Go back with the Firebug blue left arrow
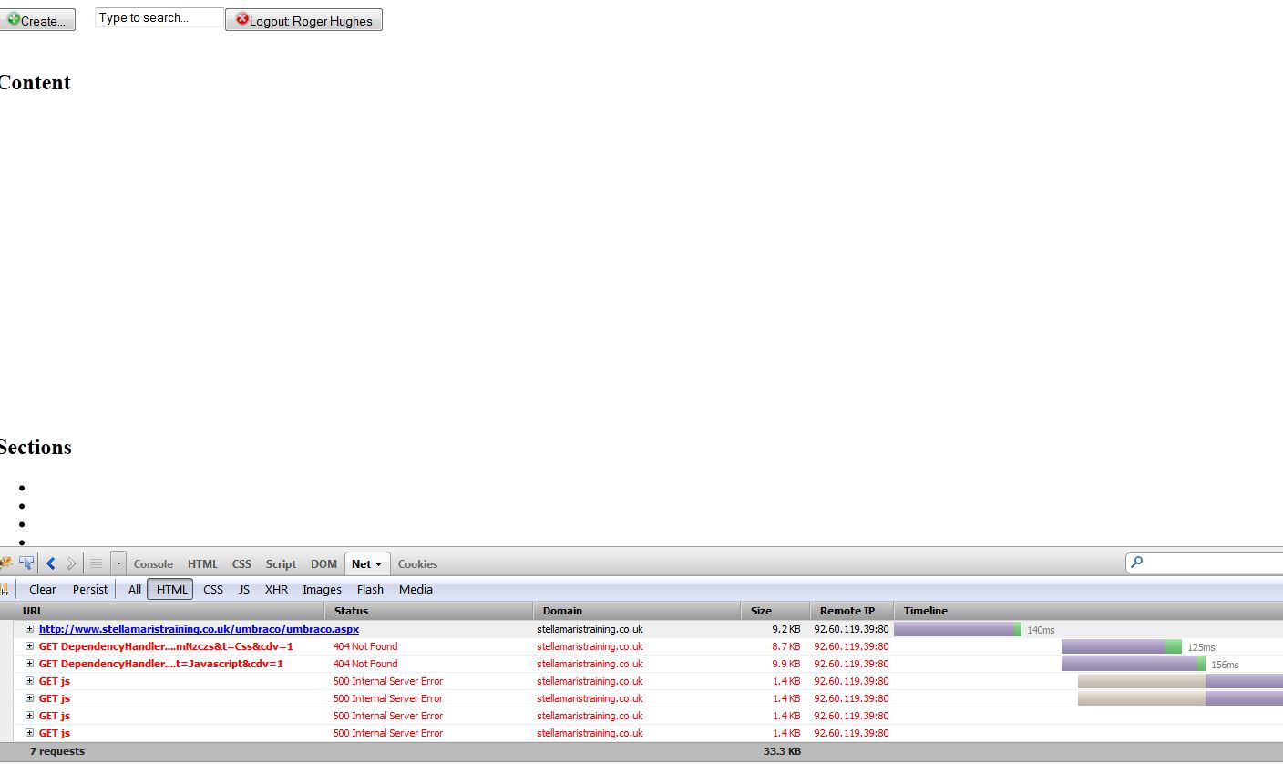Screen dimensions: 1283x764 (x=51, y=563)
